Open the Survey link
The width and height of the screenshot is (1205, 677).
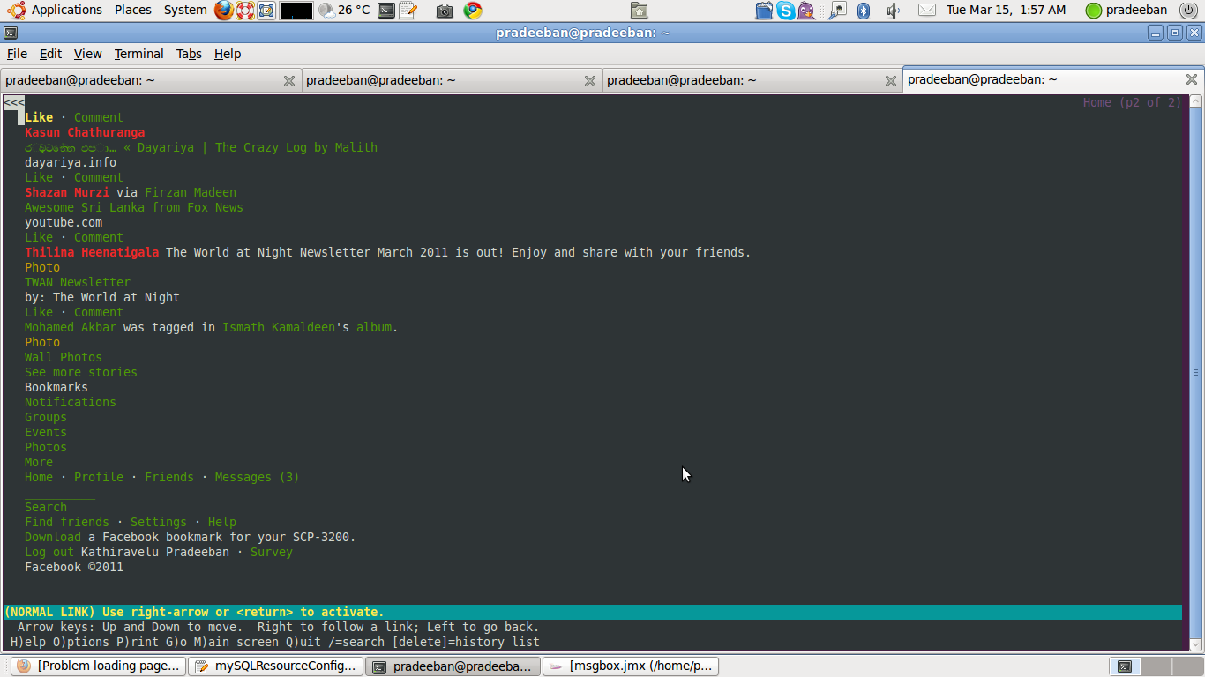click(x=272, y=552)
